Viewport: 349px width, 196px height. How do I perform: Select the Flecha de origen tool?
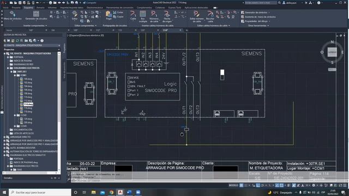click(167, 16)
